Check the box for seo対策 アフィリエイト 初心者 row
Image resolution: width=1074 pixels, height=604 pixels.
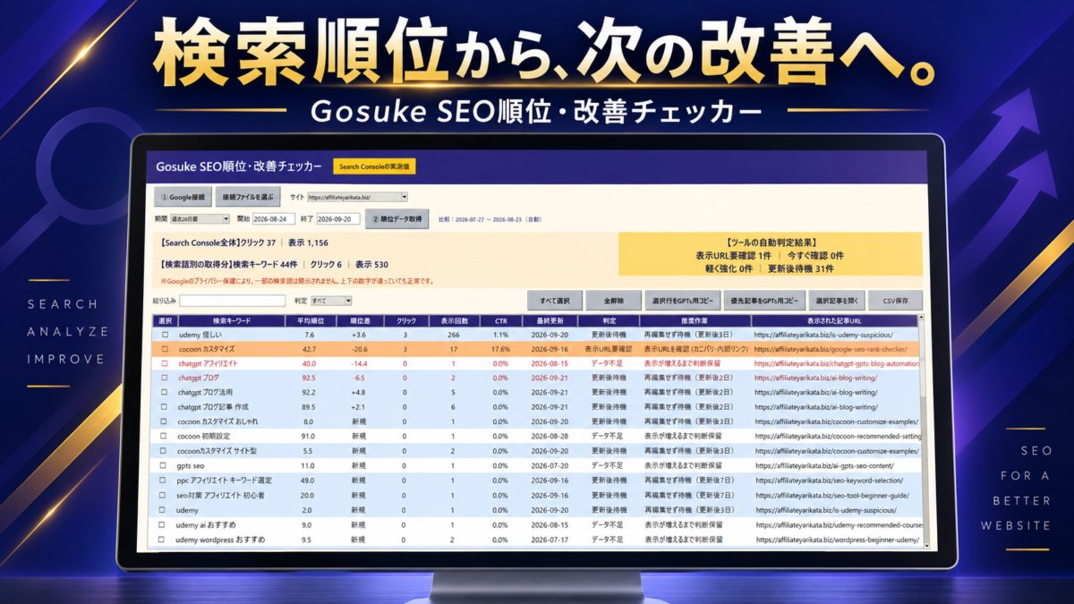tap(164, 495)
